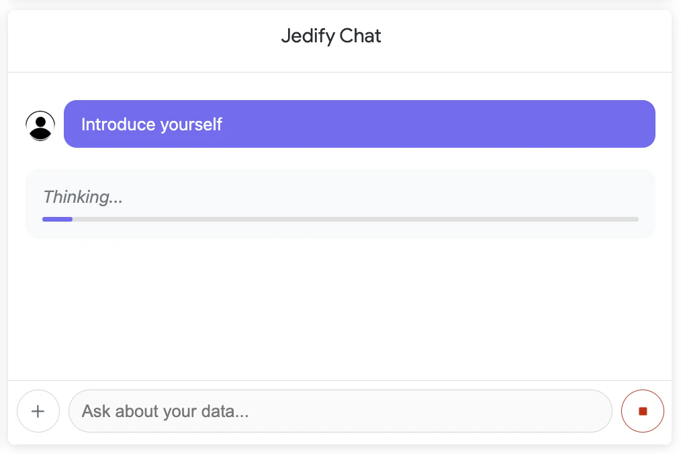Screen dimensions: 681x454
Task: Click the avatar beside the Introduce yourself message
Action: coord(40,125)
